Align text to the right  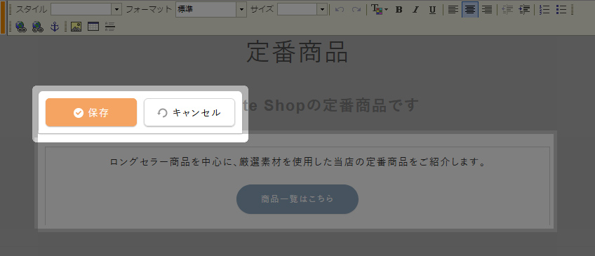click(x=487, y=10)
